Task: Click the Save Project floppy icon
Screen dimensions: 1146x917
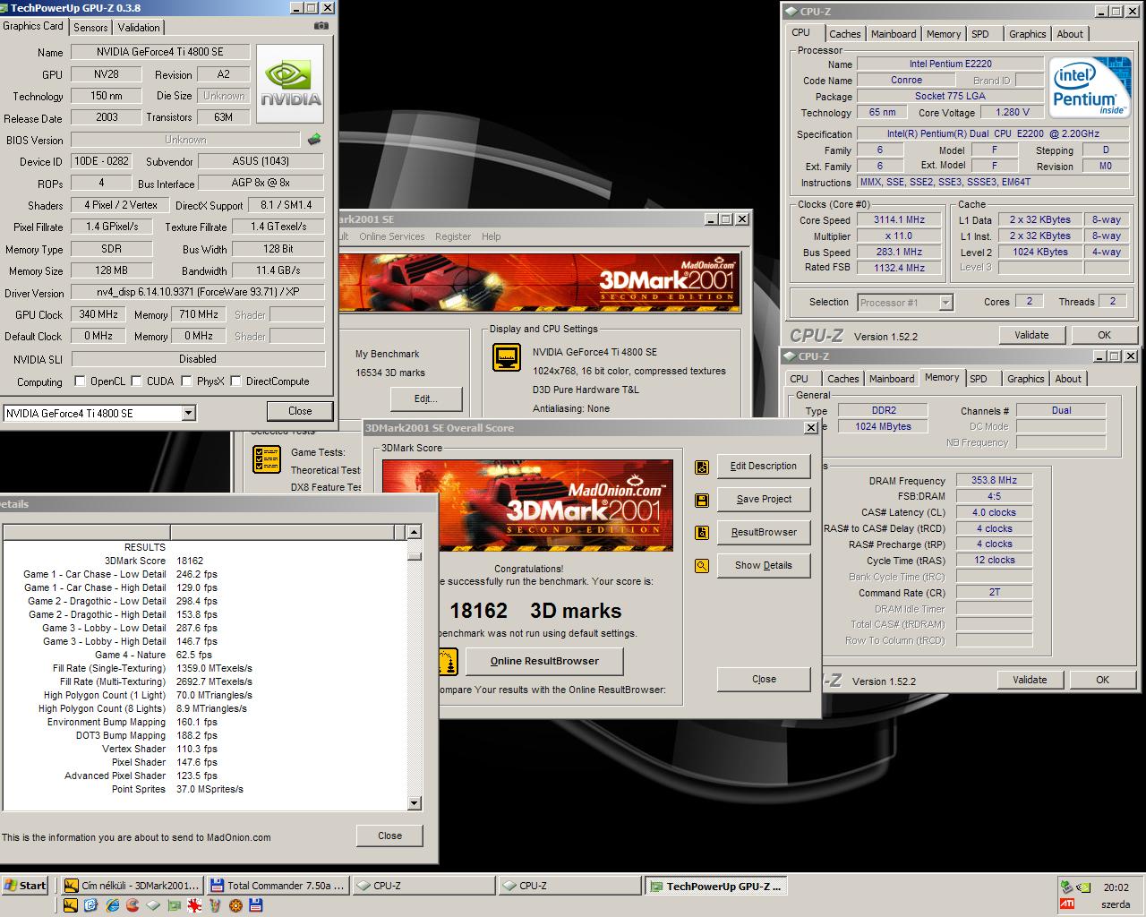Action: coord(702,500)
